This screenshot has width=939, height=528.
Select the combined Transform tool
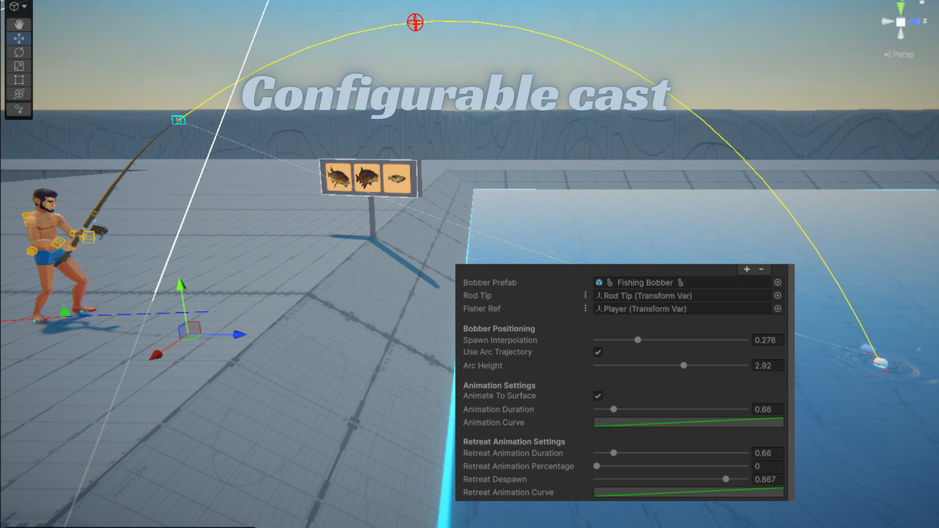[x=20, y=92]
